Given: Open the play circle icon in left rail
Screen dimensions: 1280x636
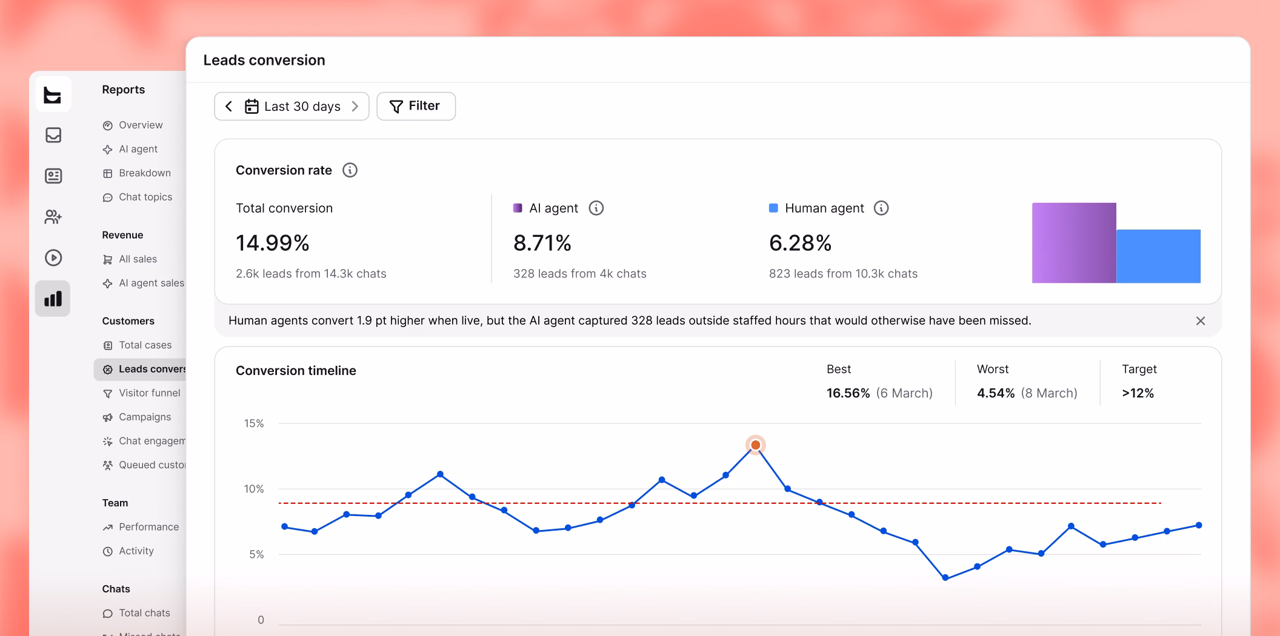Looking at the screenshot, I should [53, 258].
